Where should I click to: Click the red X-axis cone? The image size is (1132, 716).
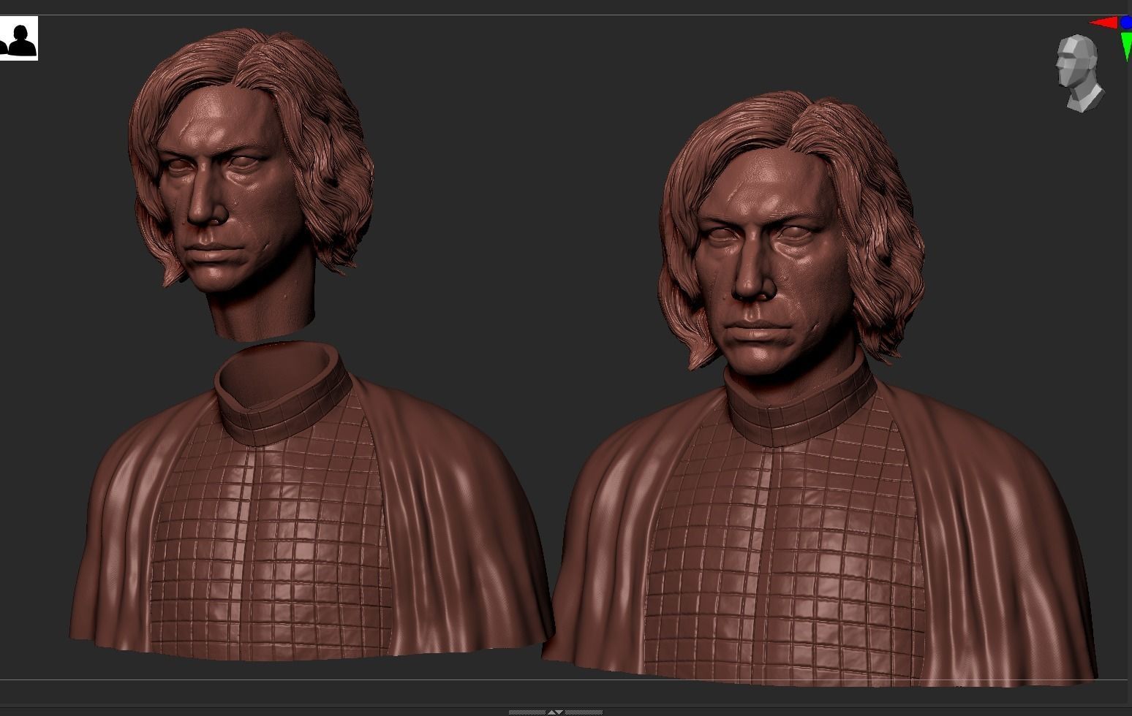pyautogui.click(x=1103, y=23)
